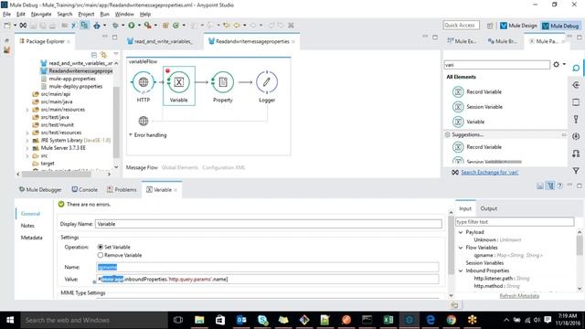The height and width of the screenshot is (329, 585).
Task: Select the Property component in the flow
Action: click(223, 82)
